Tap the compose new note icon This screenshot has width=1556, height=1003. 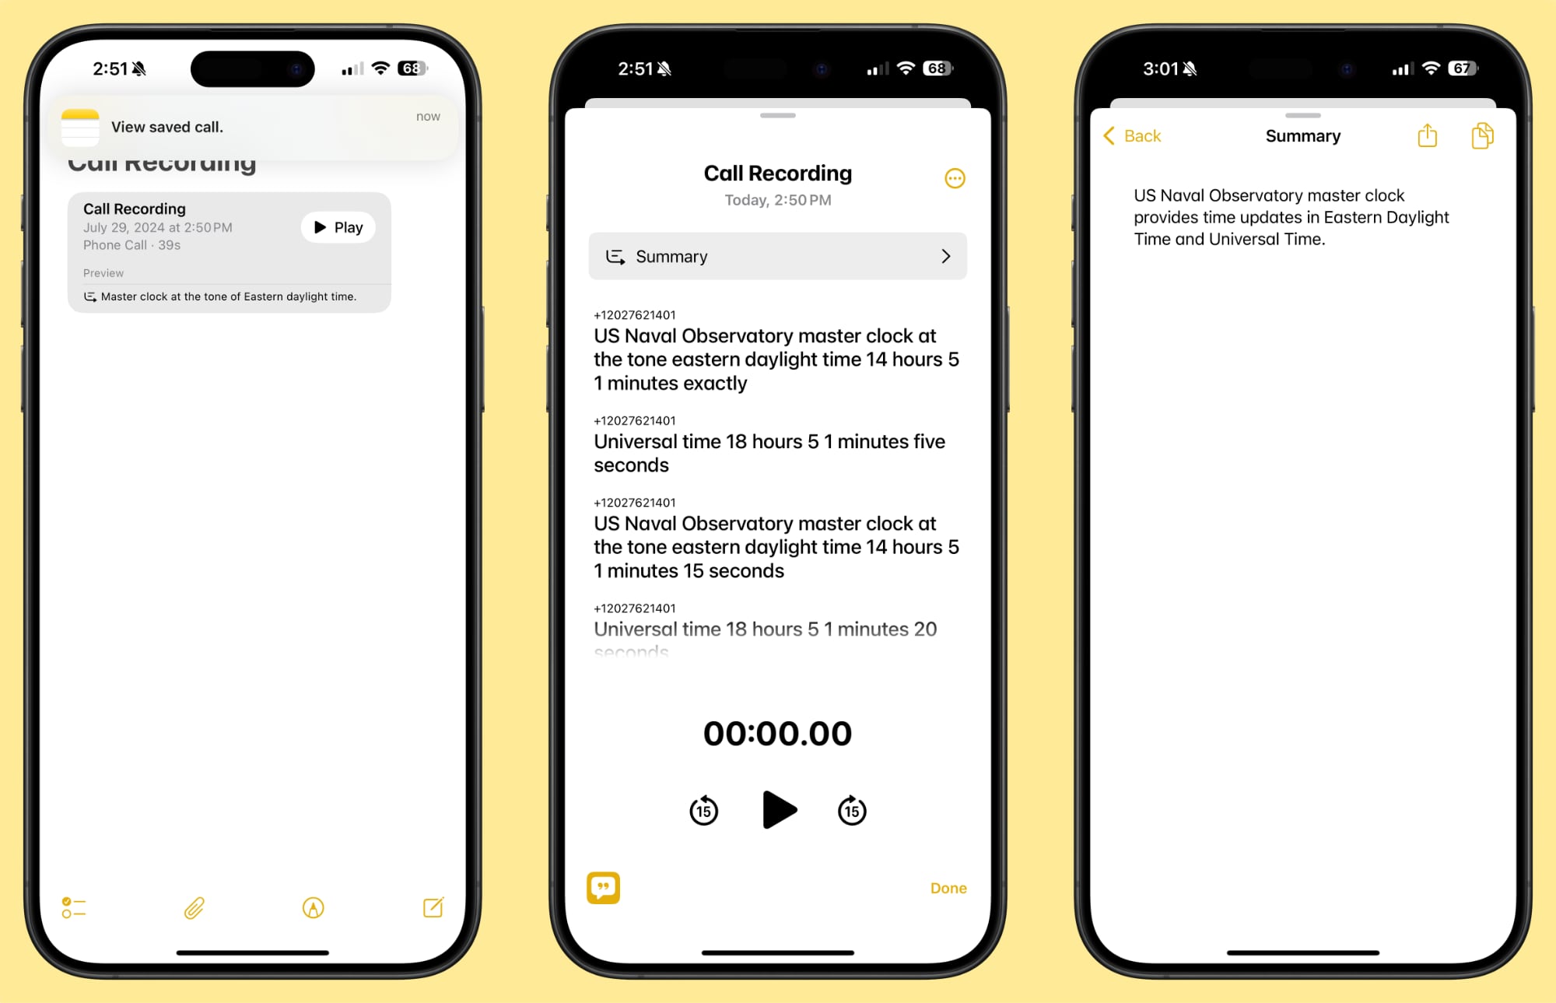click(433, 908)
